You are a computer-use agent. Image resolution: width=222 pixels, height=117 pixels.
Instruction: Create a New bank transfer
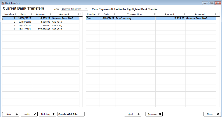[x=11, y=114]
